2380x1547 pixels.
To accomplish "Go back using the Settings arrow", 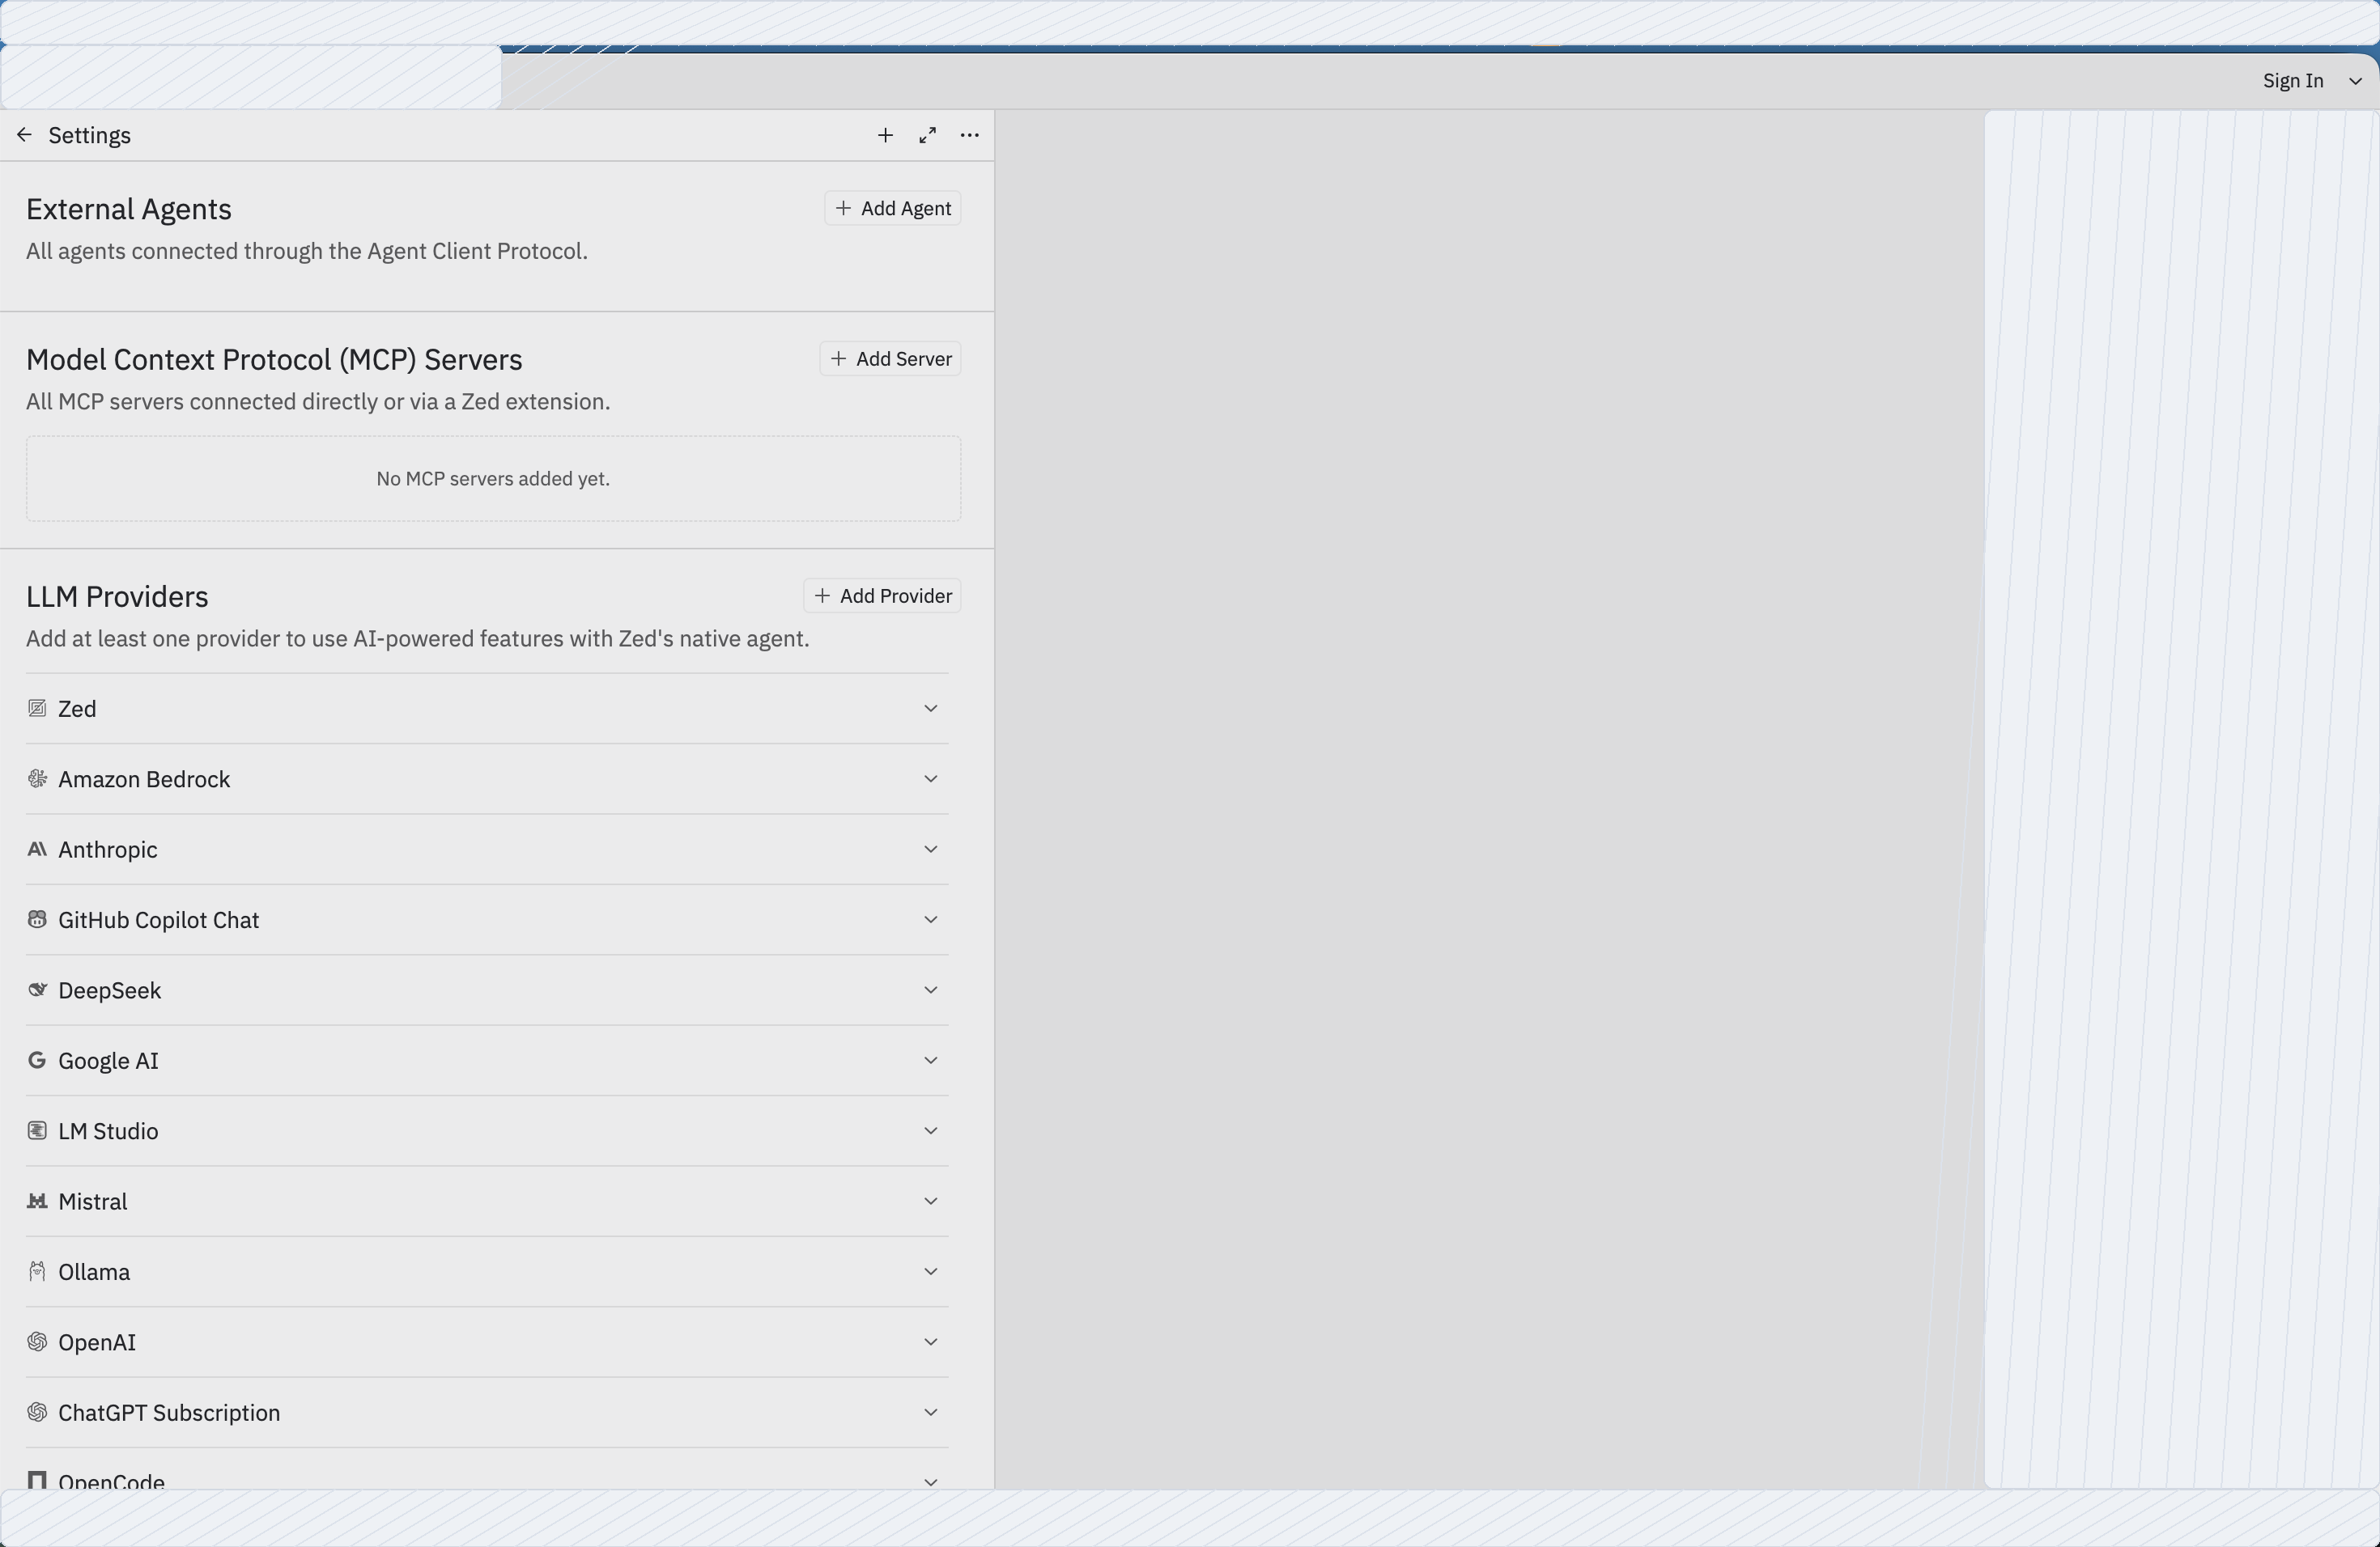I will 25,135.
